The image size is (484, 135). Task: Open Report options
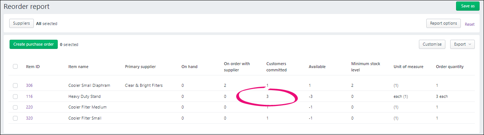coord(444,23)
